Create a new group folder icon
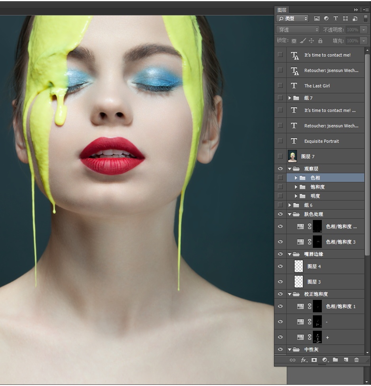 pos(335,360)
